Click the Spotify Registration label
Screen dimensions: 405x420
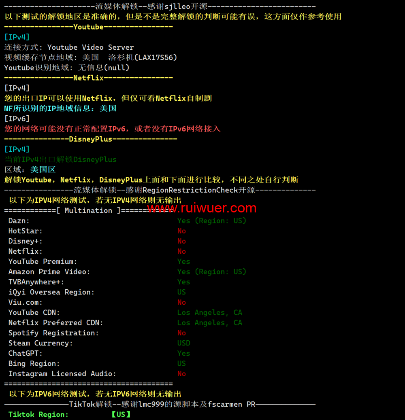[53, 333]
